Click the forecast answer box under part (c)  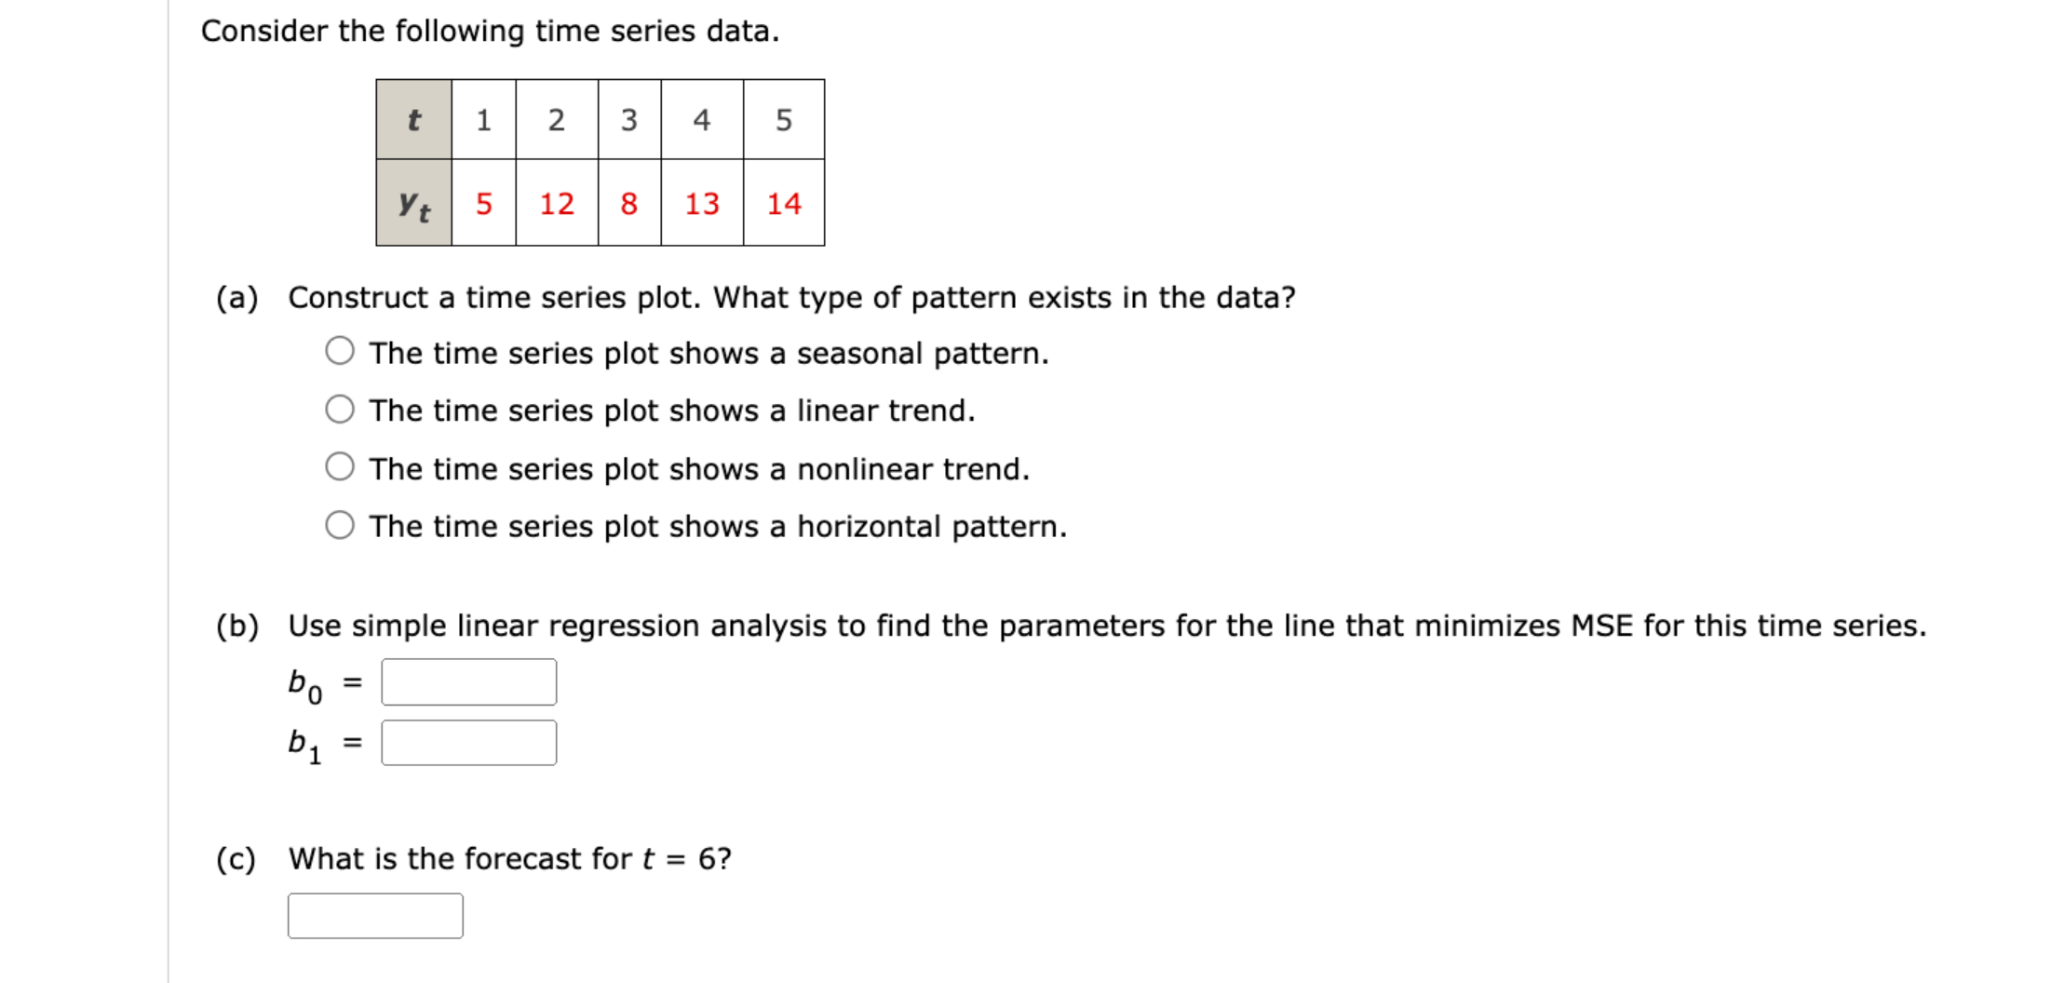[375, 917]
